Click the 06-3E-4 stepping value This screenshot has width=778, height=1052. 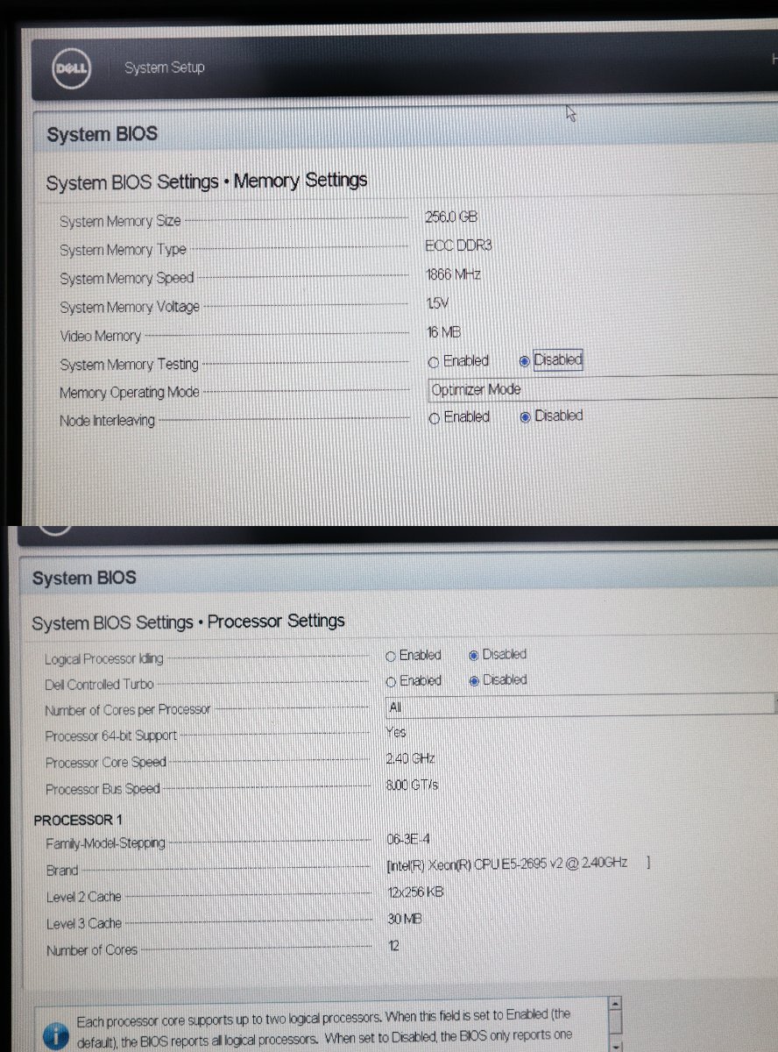(x=408, y=840)
